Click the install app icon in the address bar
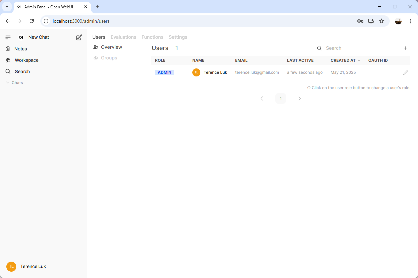Image resolution: width=418 pixels, height=278 pixels. 371,21
